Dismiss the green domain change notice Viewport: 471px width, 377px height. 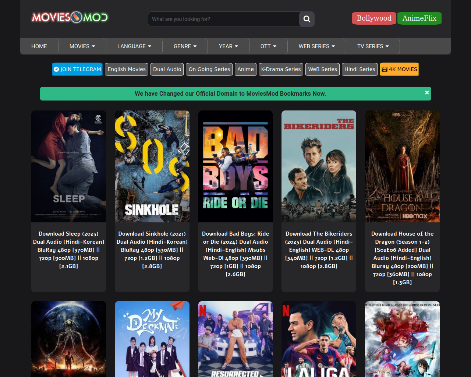point(427,92)
